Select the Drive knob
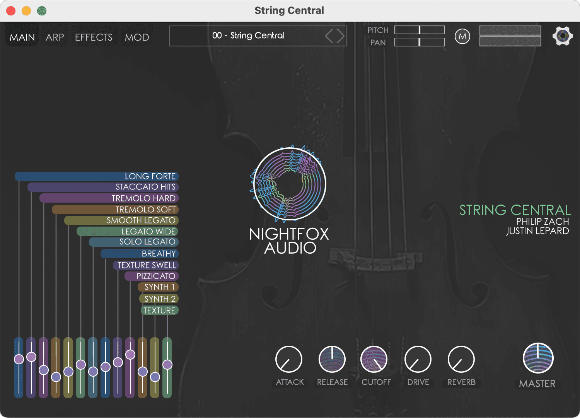 (x=418, y=360)
